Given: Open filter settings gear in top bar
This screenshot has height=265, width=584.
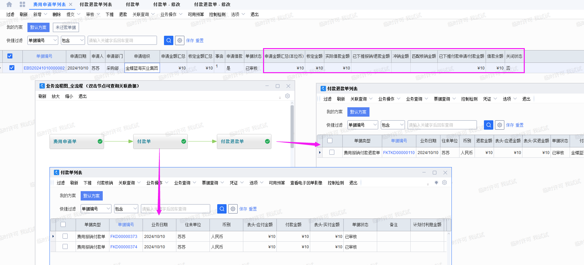Looking at the screenshot, I should (x=180, y=40).
